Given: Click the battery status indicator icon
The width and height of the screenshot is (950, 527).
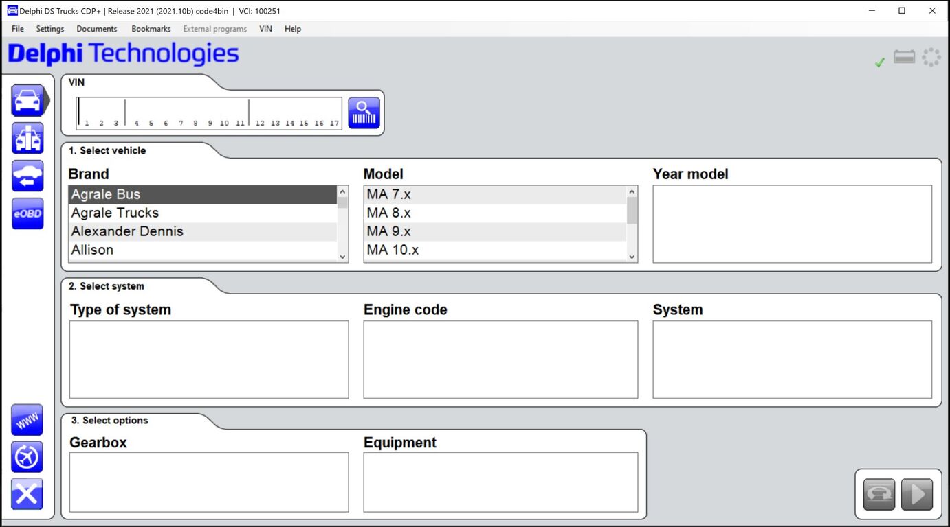Looking at the screenshot, I should pos(905,58).
